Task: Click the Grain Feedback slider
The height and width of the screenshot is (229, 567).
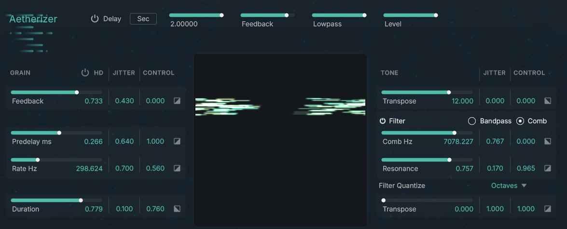Action: (x=56, y=93)
